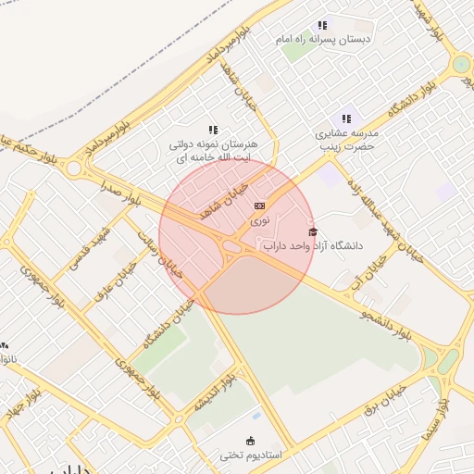Click the استادیوم تختی place label
This screenshot has height=474, width=474.
(x=251, y=455)
